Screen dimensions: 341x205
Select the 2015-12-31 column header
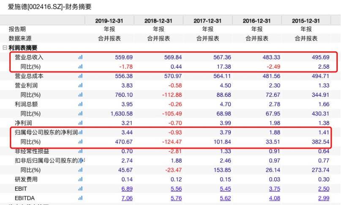[x=307, y=21]
